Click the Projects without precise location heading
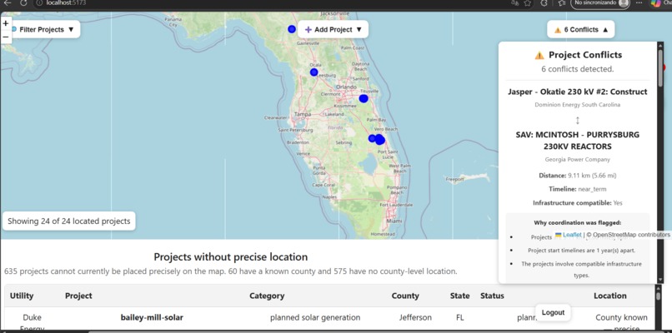 click(x=231, y=256)
